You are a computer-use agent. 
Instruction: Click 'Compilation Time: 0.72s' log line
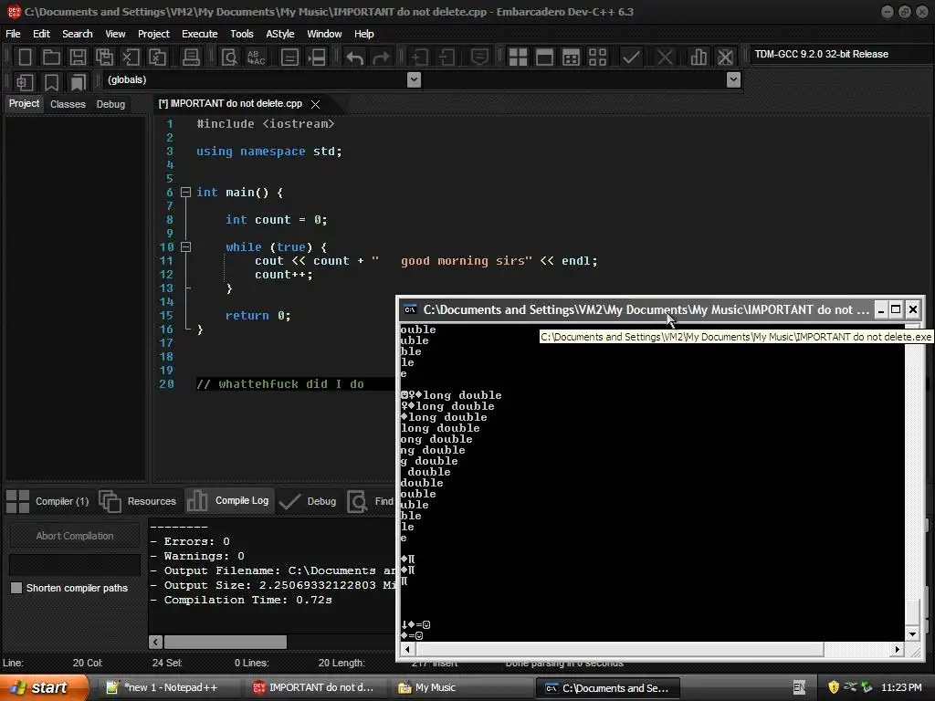[241, 600]
